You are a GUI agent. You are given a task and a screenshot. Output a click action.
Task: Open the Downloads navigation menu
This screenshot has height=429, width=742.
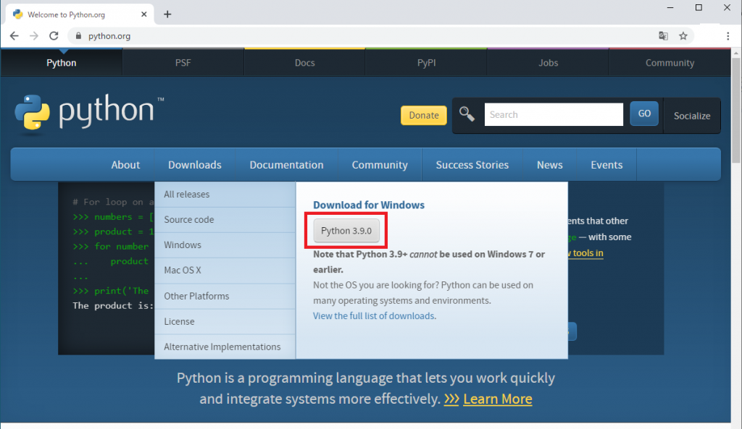click(x=195, y=165)
